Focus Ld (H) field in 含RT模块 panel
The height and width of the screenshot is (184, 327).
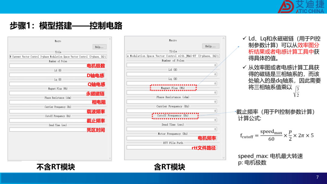pos(172,74)
